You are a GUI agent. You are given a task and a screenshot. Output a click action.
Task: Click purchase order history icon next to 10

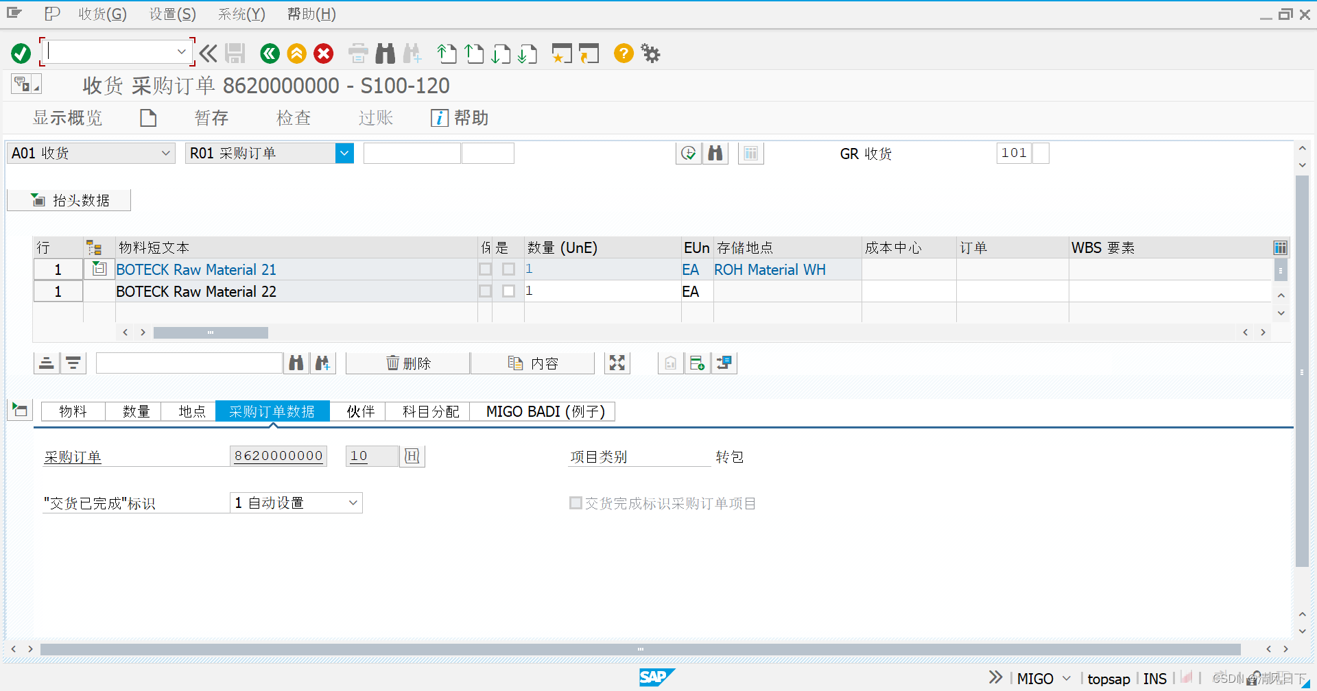point(412,456)
